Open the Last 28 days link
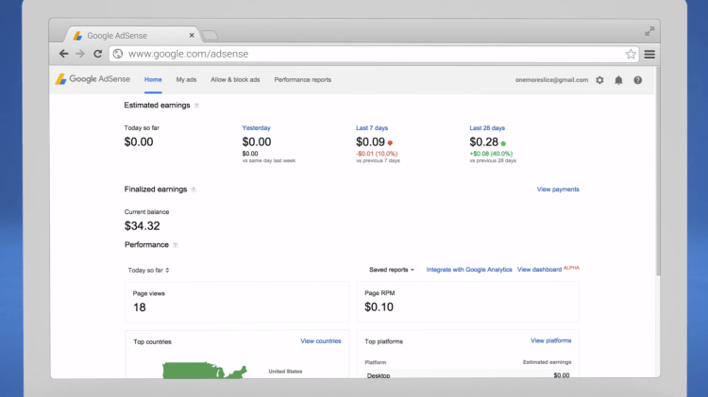 tap(487, 128)
